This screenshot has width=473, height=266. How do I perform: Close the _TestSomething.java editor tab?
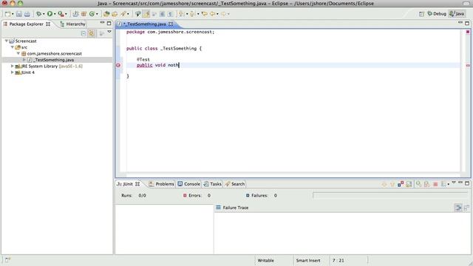[171, 24]
